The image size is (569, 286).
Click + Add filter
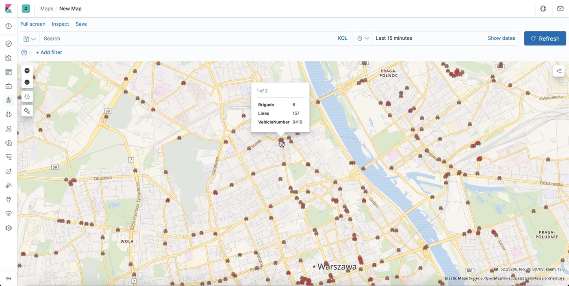point(49,52)
